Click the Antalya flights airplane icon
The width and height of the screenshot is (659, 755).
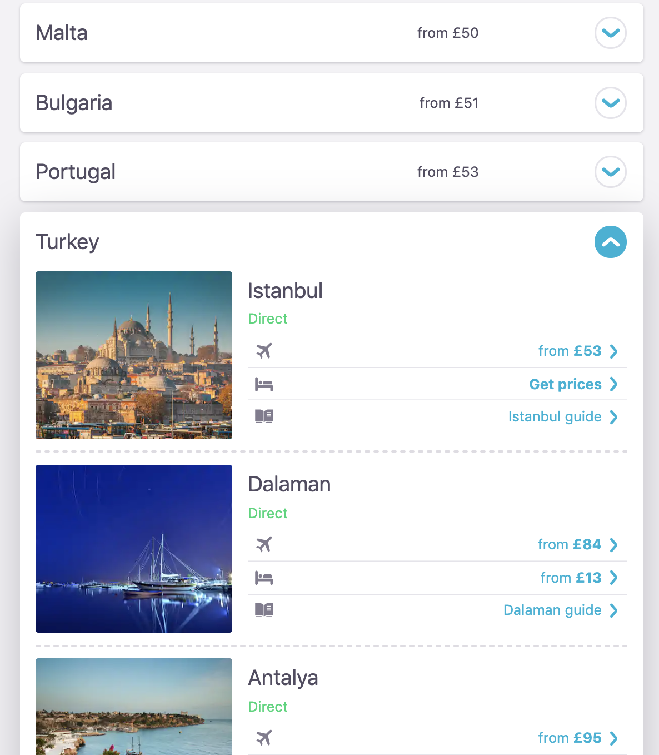[264, 738]
